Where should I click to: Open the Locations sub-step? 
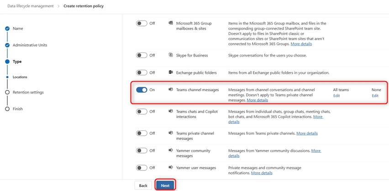20,77
